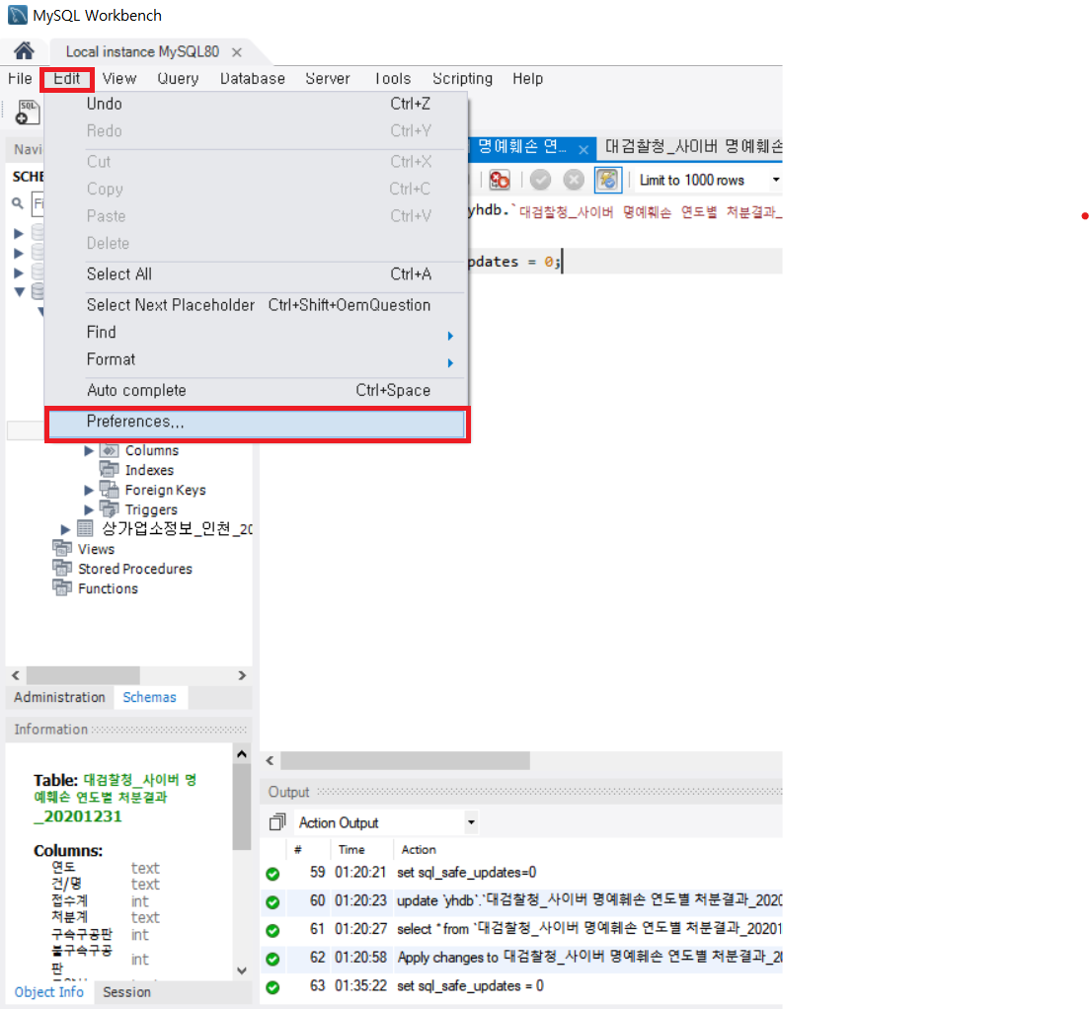Open the File menu

[x=20, y=78]
